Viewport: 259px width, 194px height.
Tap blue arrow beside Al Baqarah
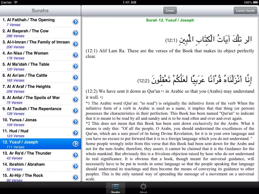(75, 33)
